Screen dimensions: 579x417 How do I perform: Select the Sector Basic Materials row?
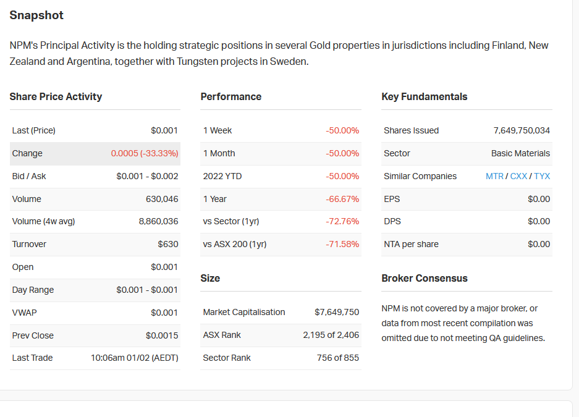pos(467,153)
